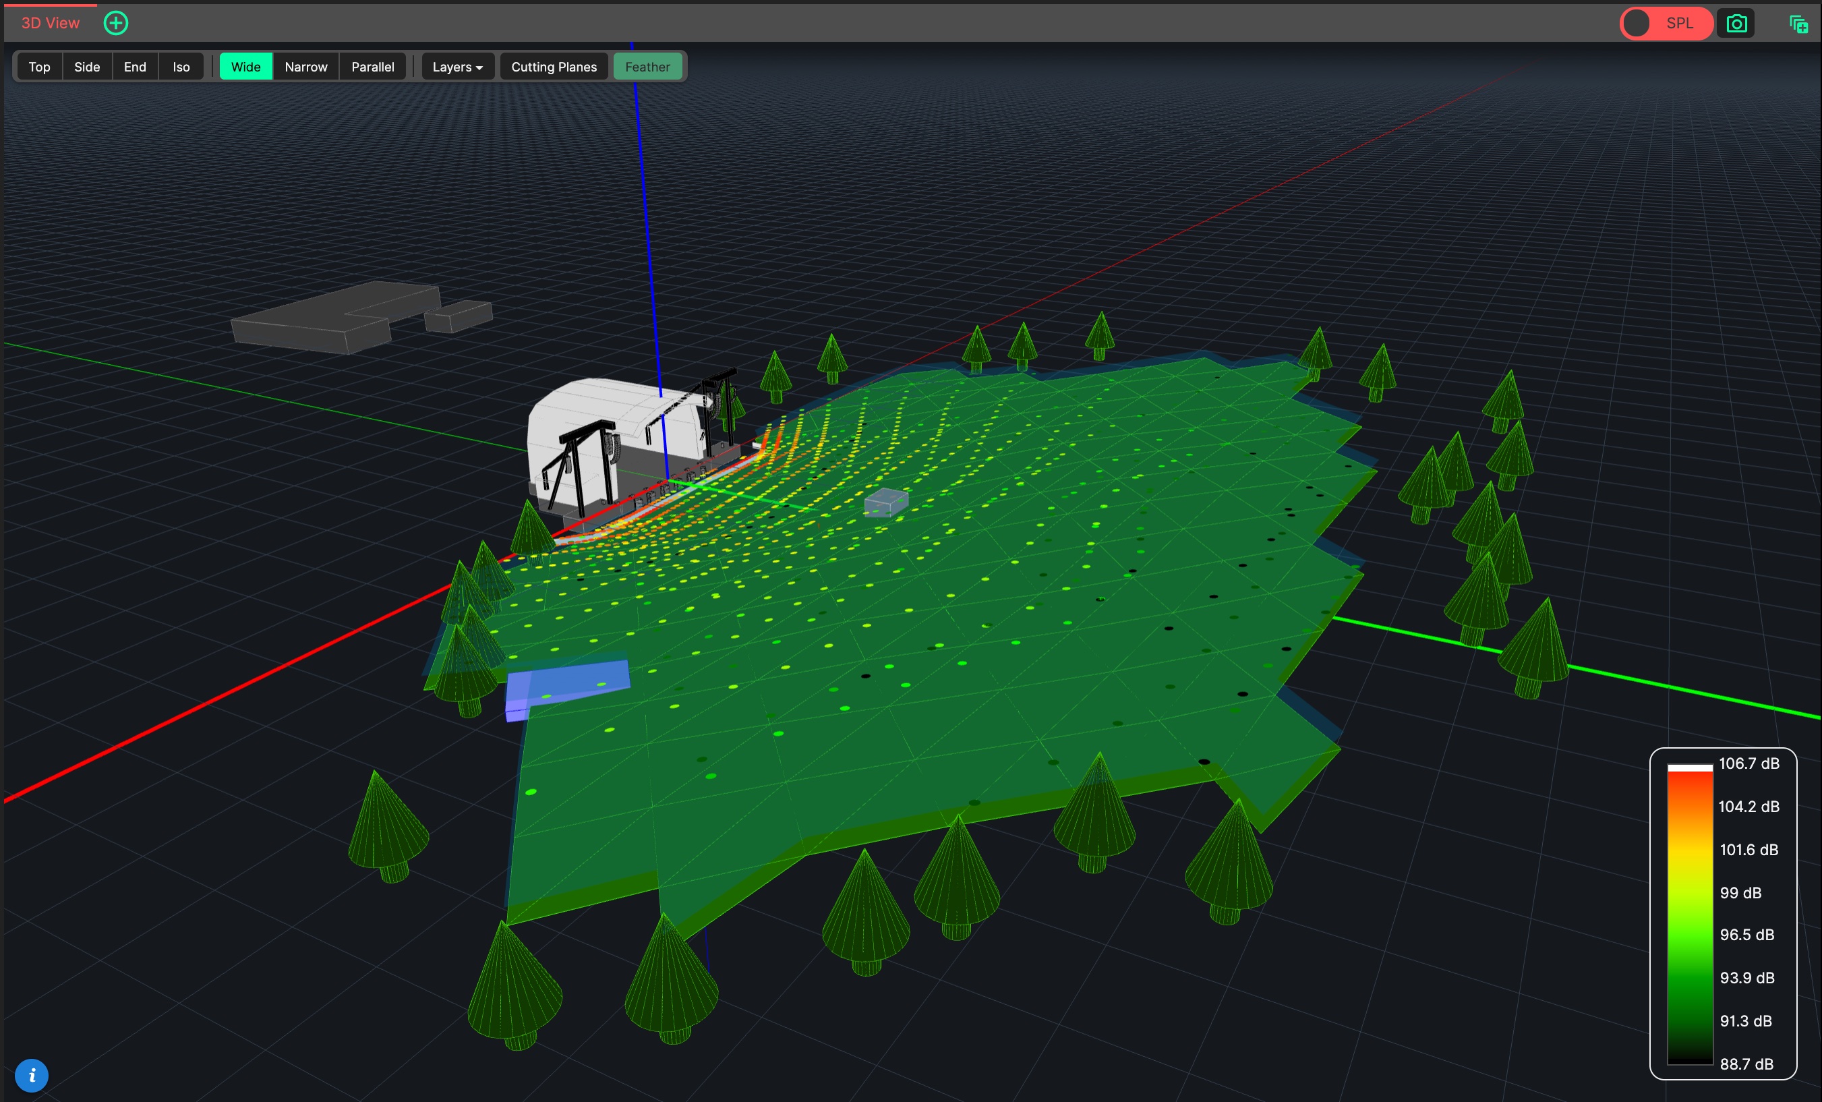Viewport: 1822px width, 1102px height.
Task: Click the 104.2 dB legend label
Action: click(1748, 806)
